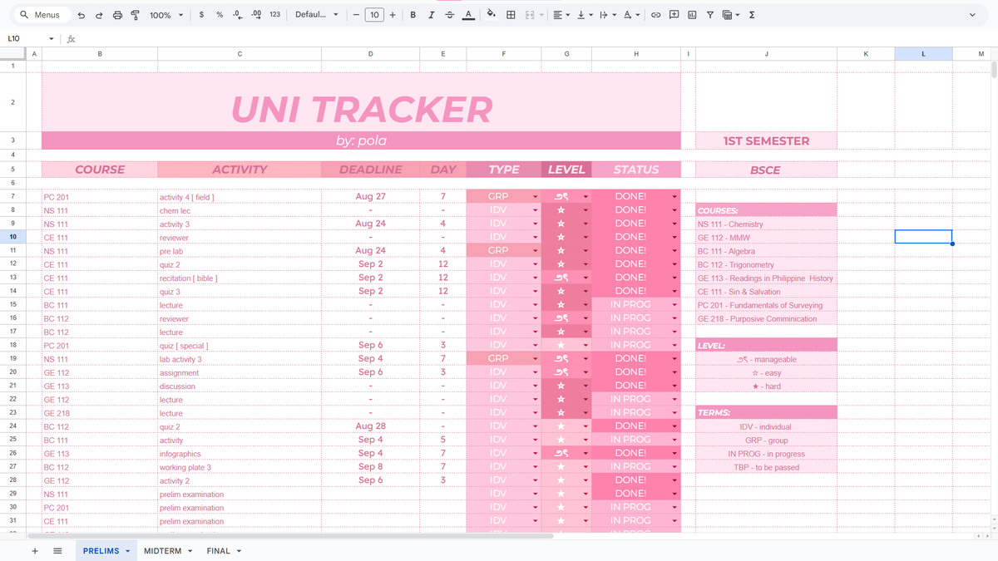Viewport: 998px width, 561px height.
Task: Select cell 'quiz [ special ]'
Action: coord(240,346)
